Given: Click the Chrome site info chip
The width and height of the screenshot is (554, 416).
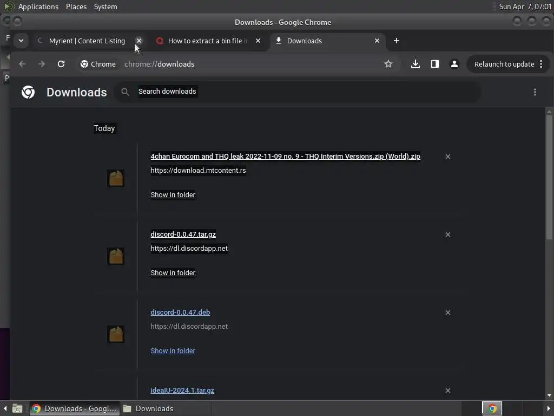Looking at the screenshot, I should pos(98,64).
